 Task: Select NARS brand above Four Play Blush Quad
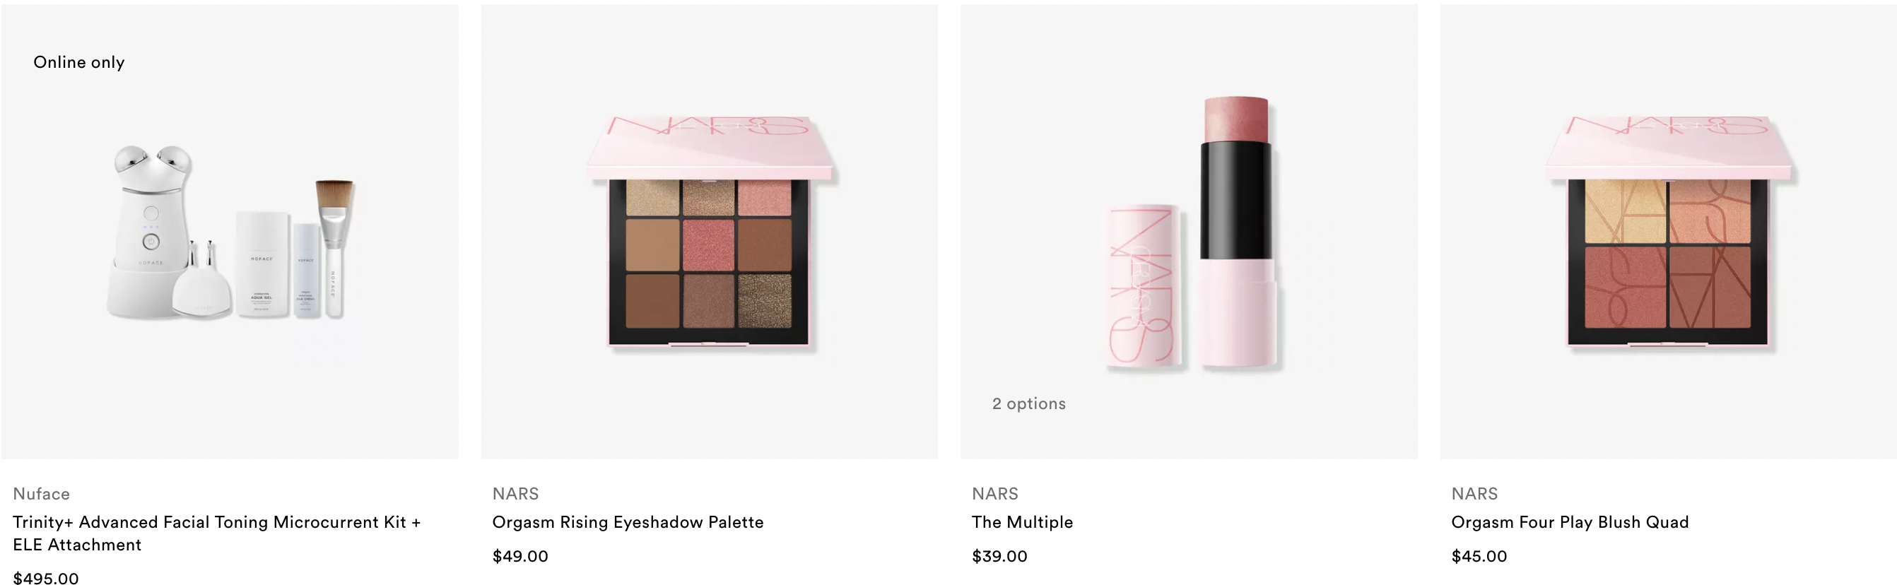[1474, 494]
